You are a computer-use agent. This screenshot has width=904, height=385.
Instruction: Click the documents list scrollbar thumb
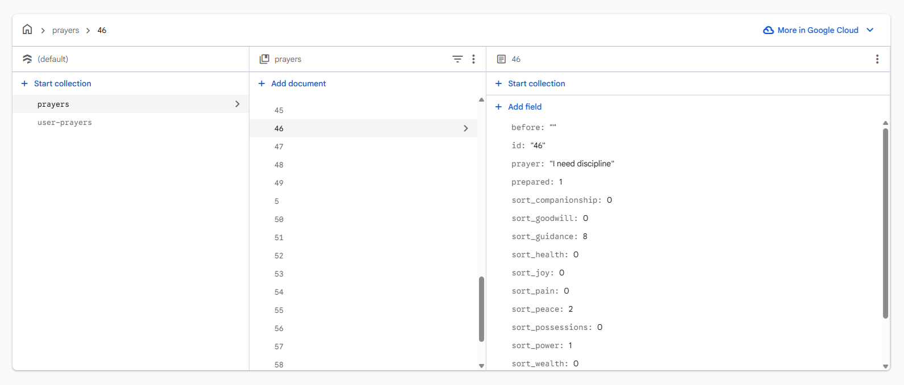pos(481,309)
